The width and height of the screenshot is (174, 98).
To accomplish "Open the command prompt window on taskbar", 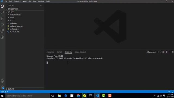I will [91, 96].
